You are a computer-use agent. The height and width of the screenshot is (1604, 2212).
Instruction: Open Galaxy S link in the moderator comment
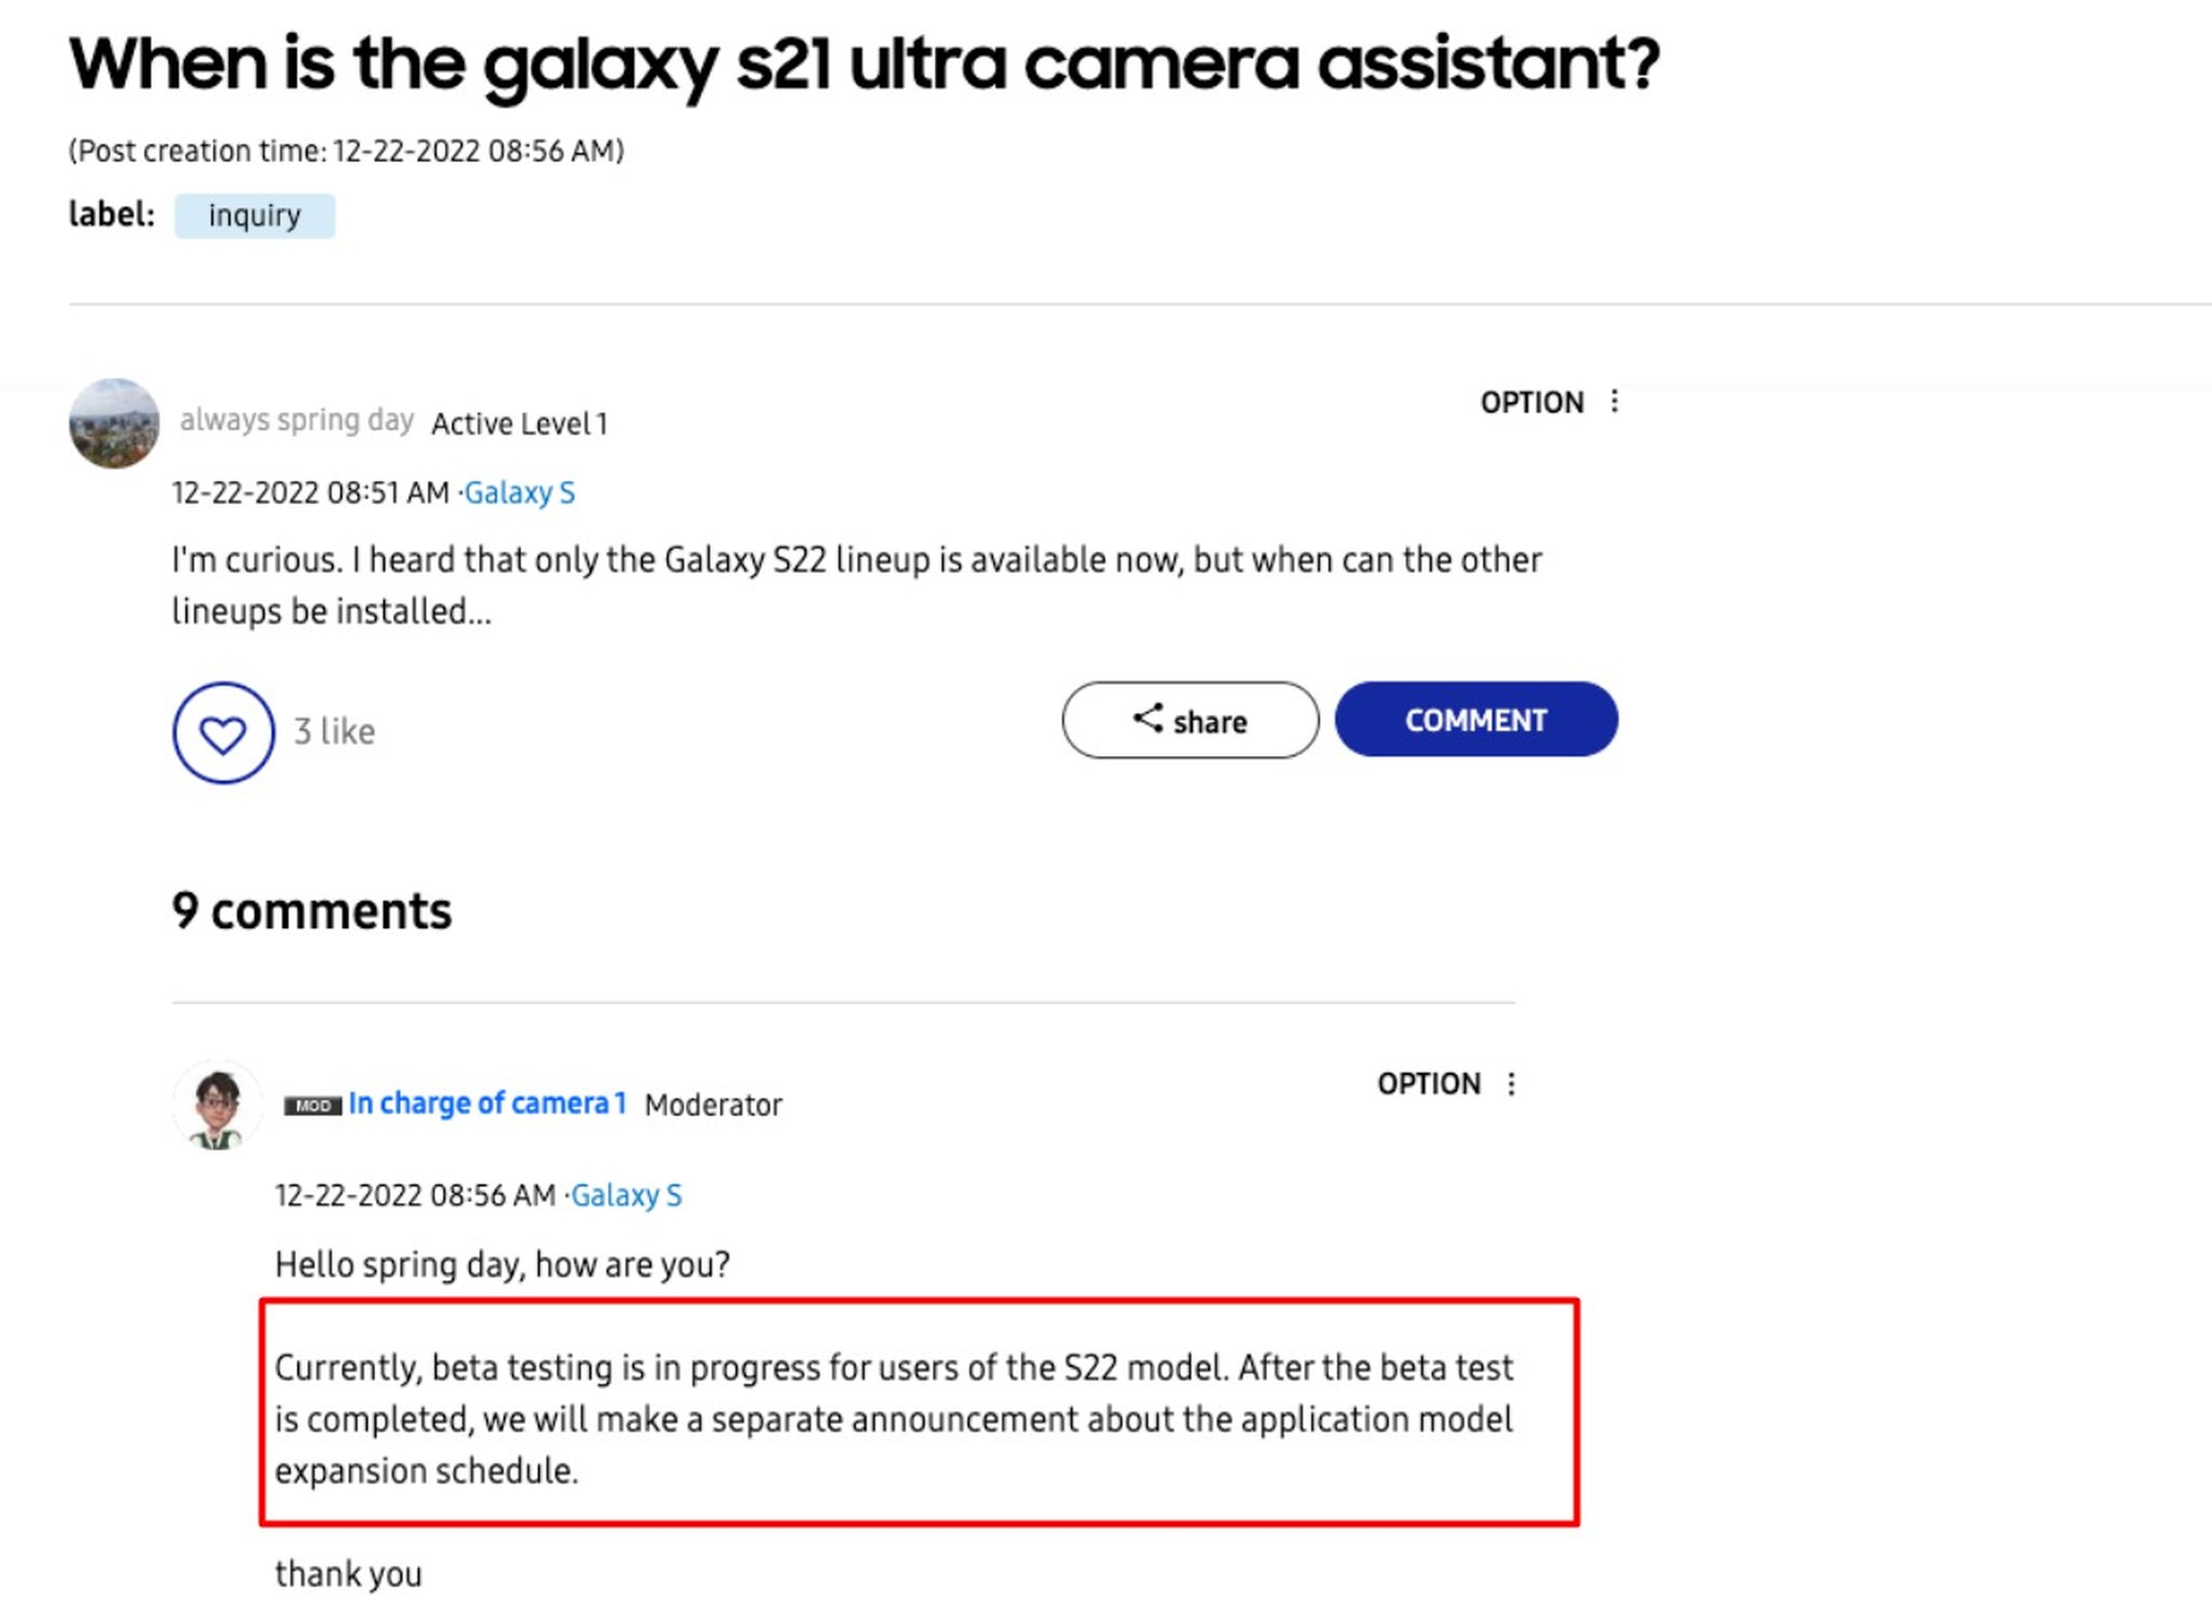point(626,1195)
